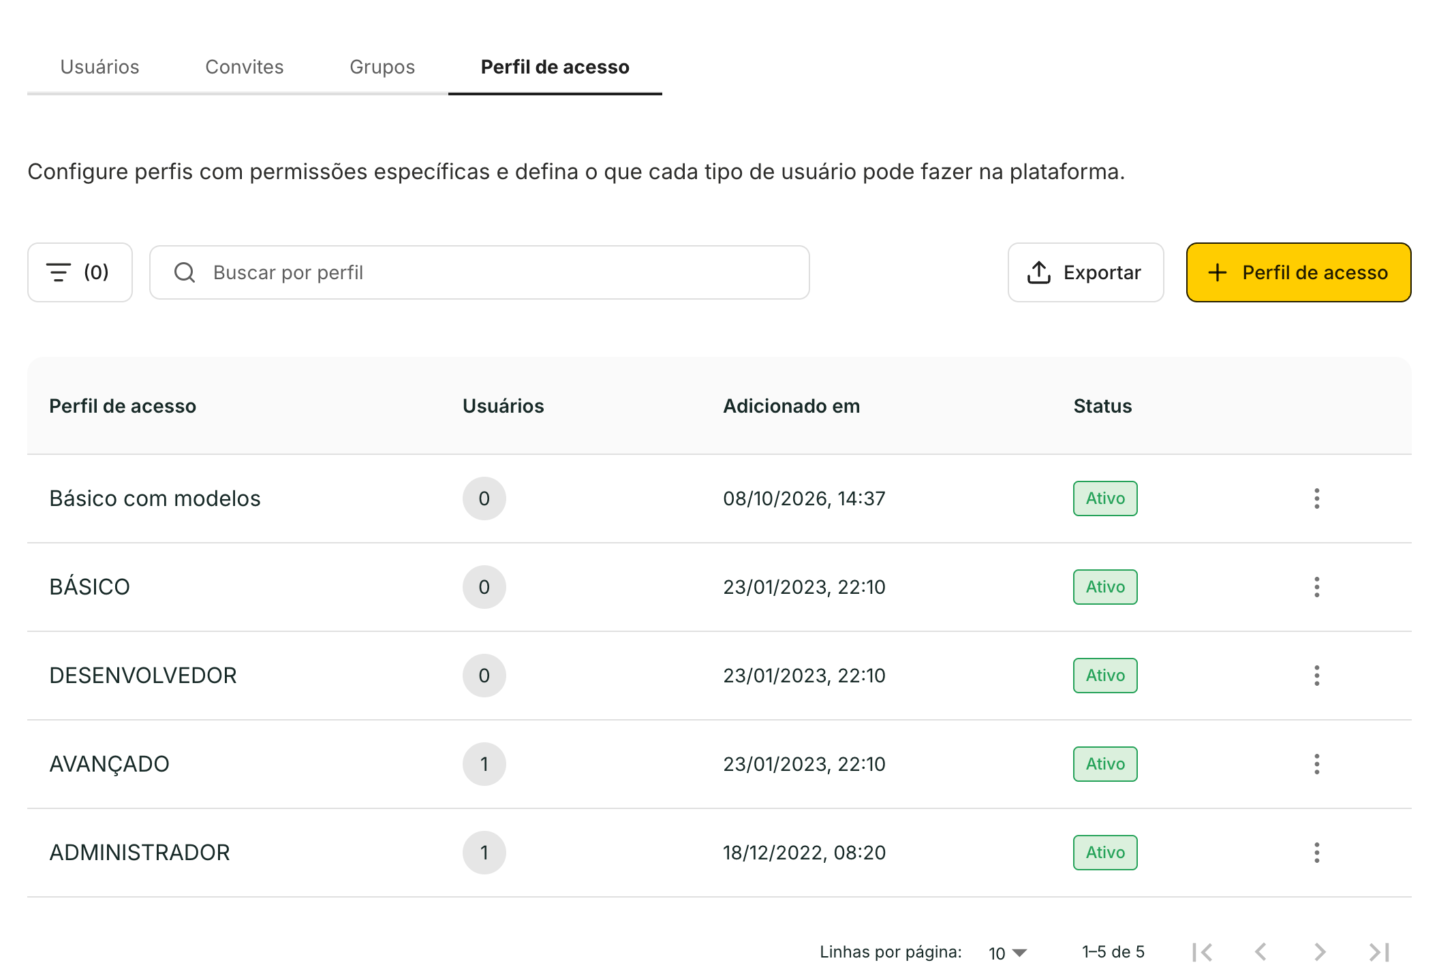Screen dimensions: 1439x965
Task: Open the filter options button showing (0)
Action: coord(80,272)
